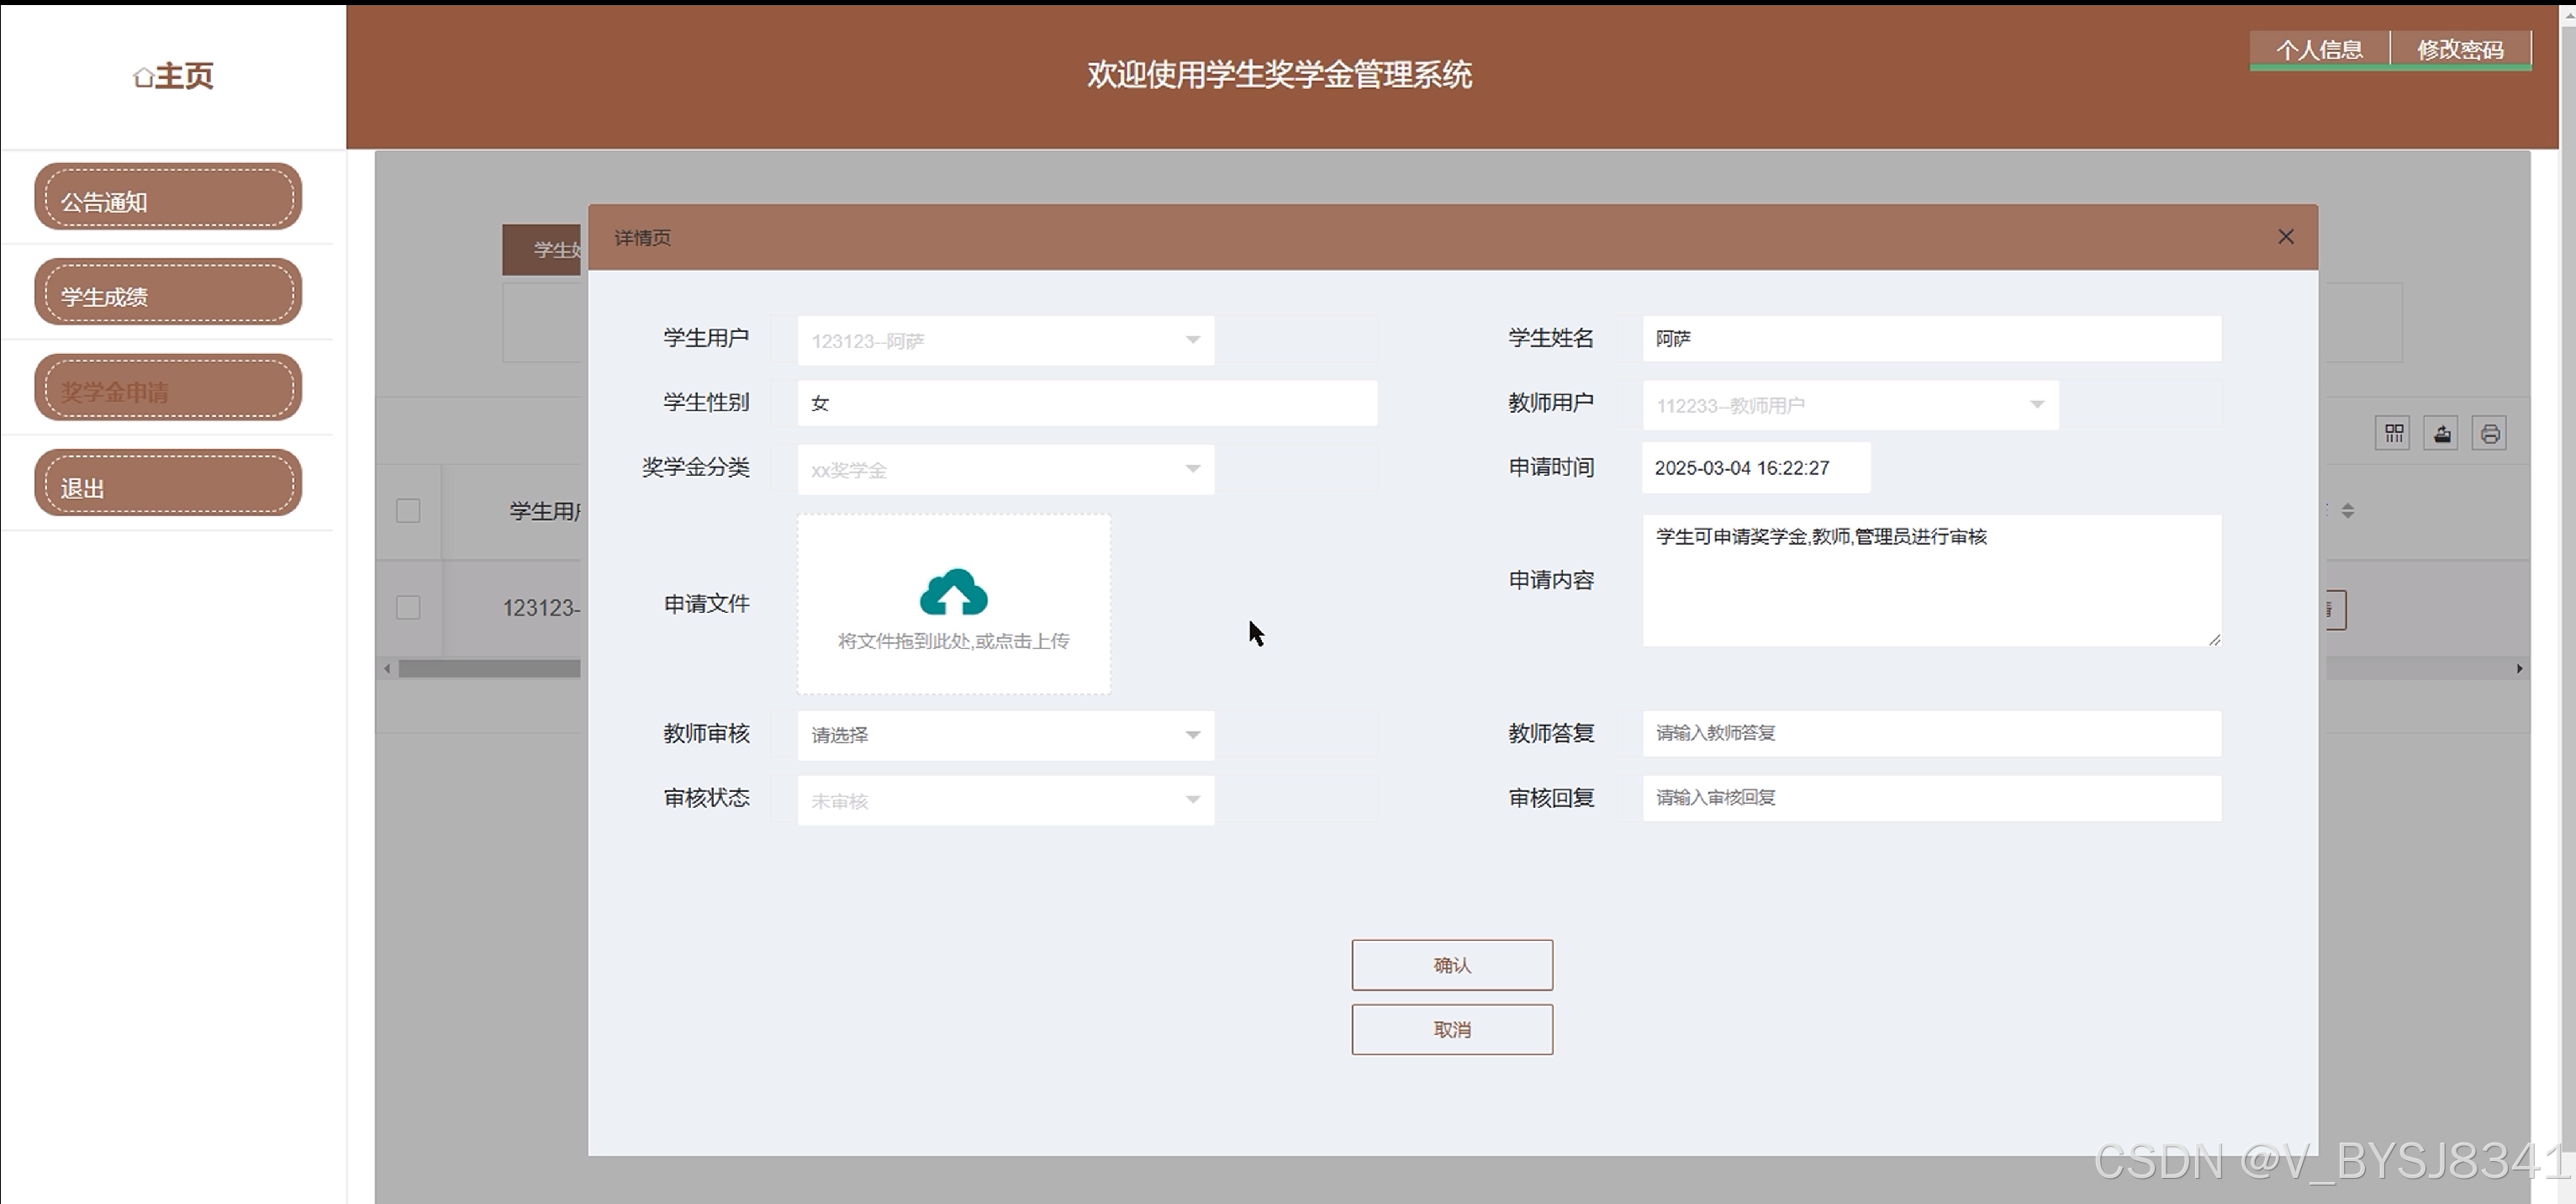
Task: Open the 教师审核 请选择 dropdown
Action: (1006, 735)
